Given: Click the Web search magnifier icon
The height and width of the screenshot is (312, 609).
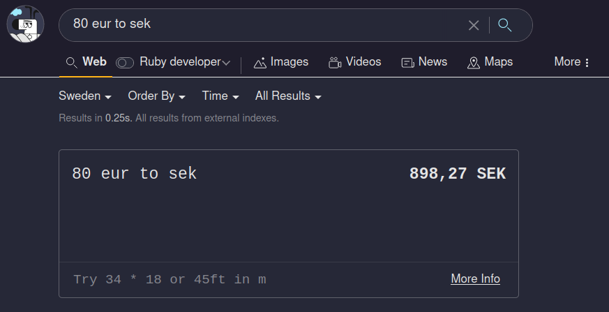Looking at the screenshot, I should (x=71, y=62).
